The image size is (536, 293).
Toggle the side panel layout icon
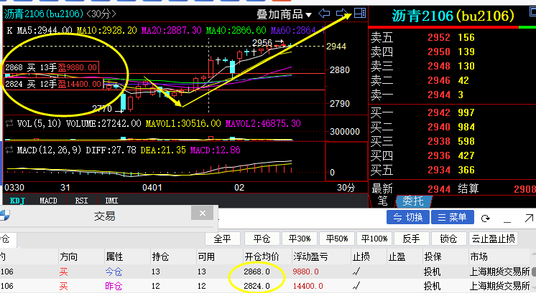coord(360,13)
